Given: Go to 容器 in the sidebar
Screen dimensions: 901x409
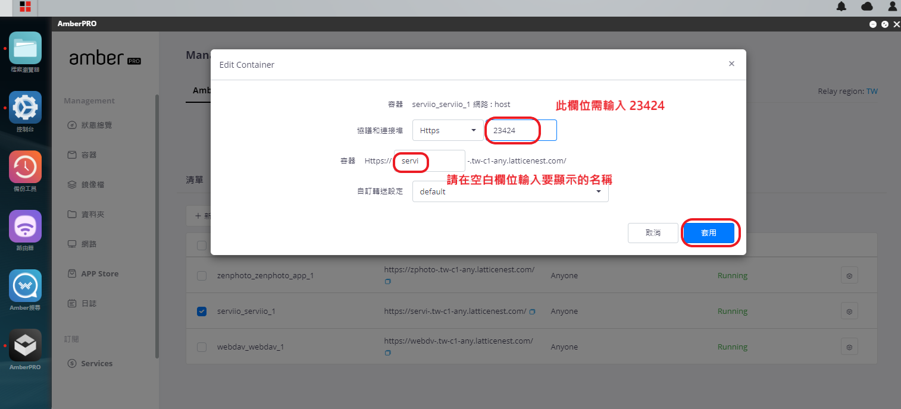Looking at the screenshot, I should [82, 155].
